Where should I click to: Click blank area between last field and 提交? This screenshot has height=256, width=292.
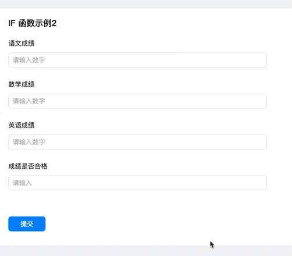[137, 203]
